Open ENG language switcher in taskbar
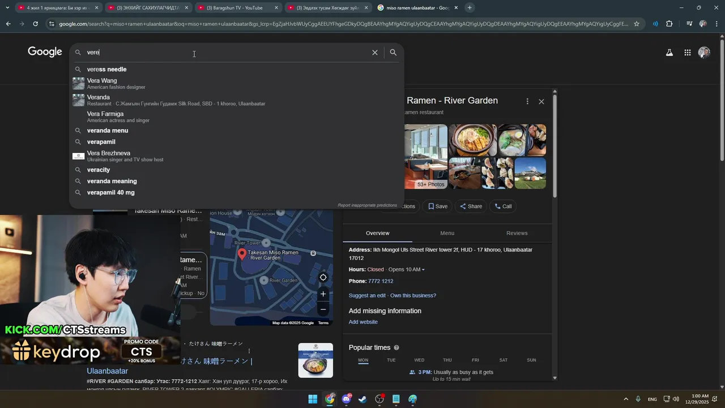Viewport: 725px width, 408px height. coord(652,399)
